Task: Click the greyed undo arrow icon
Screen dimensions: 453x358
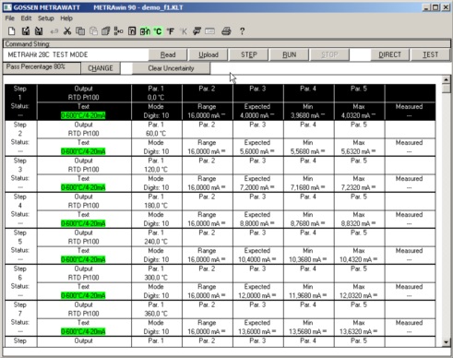Action: point(54,31)
